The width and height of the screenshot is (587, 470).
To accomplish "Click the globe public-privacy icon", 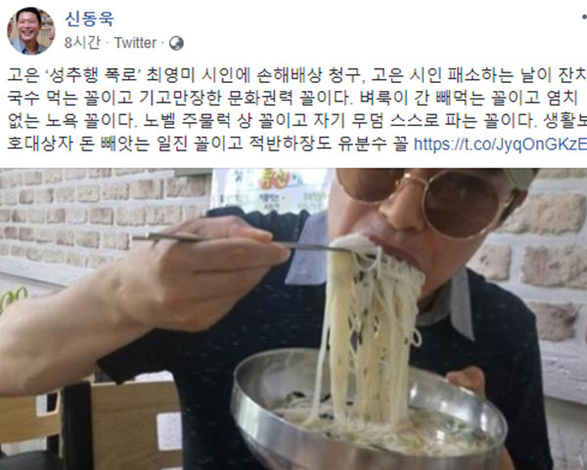I will pos(176,43).
